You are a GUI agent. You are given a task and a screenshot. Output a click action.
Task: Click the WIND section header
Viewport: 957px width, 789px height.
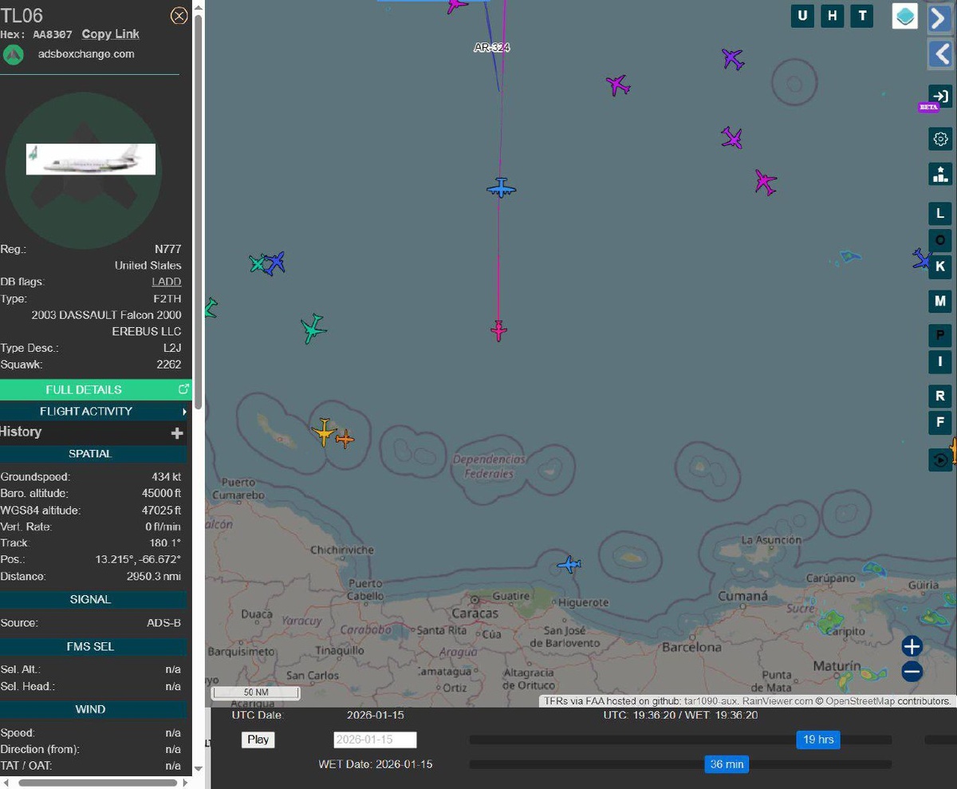pos(90,709)
